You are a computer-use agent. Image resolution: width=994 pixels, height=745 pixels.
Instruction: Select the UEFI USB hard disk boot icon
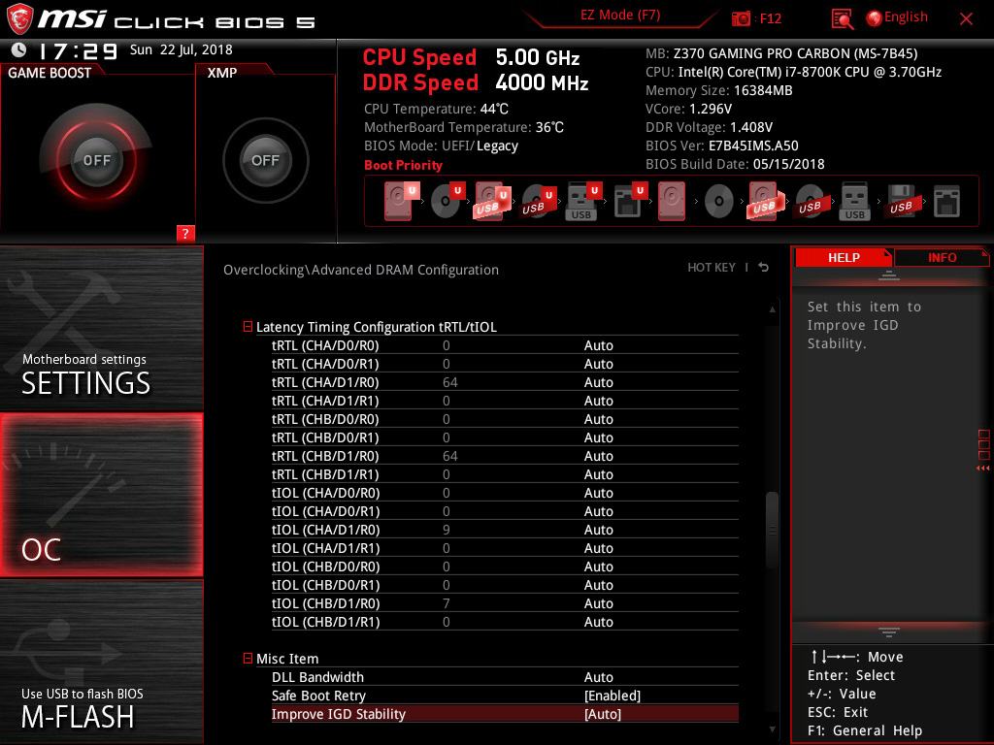click(x=492, y=201)
